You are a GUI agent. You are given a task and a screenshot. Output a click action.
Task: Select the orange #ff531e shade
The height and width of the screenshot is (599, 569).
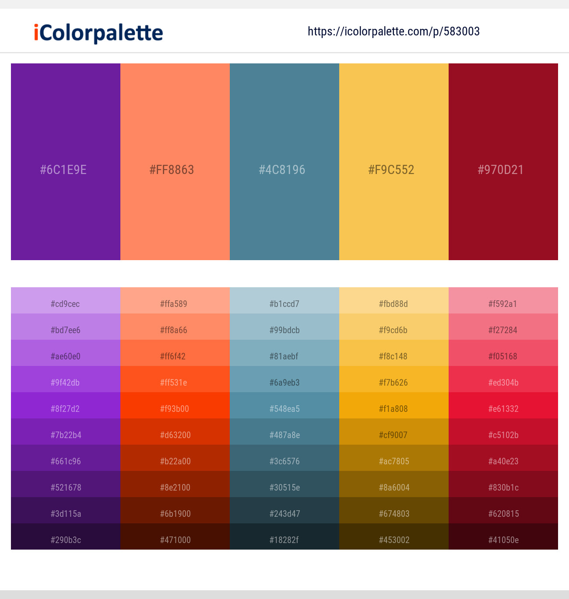[x=175, y=383]
